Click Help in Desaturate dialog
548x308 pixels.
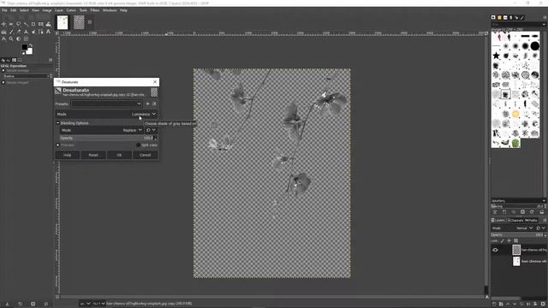[x=68, y=155]
